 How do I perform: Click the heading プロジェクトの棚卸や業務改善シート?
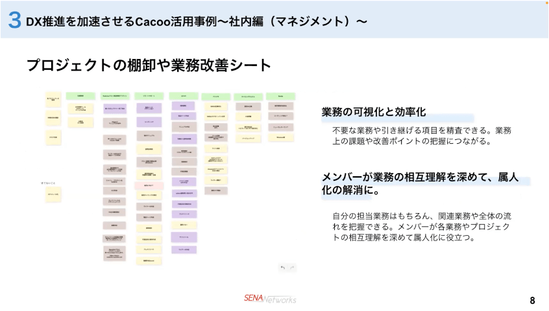coord(149,65)
